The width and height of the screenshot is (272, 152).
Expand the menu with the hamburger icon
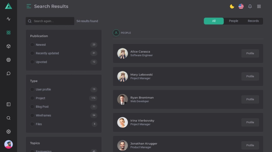point(29,6)
